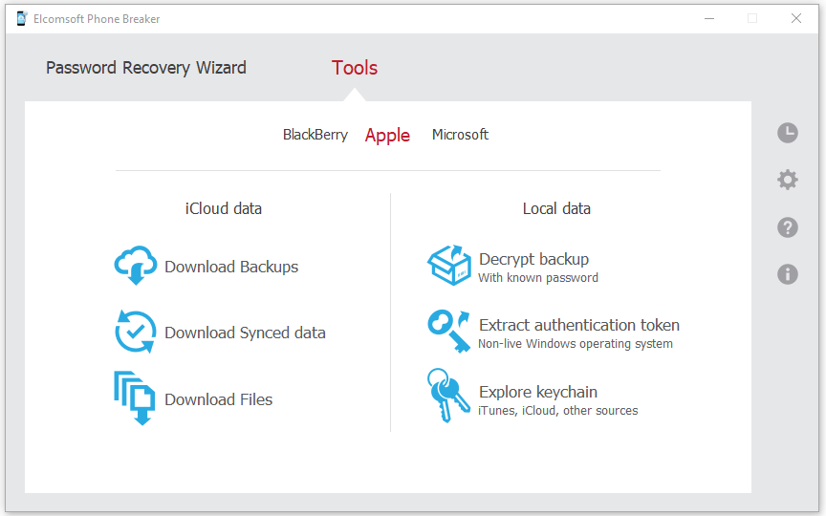Image resolution: width=826 pixels, height=516 pixels.
Task: Switch to Password Recovery Wizard tab
Action: point(146,68)
